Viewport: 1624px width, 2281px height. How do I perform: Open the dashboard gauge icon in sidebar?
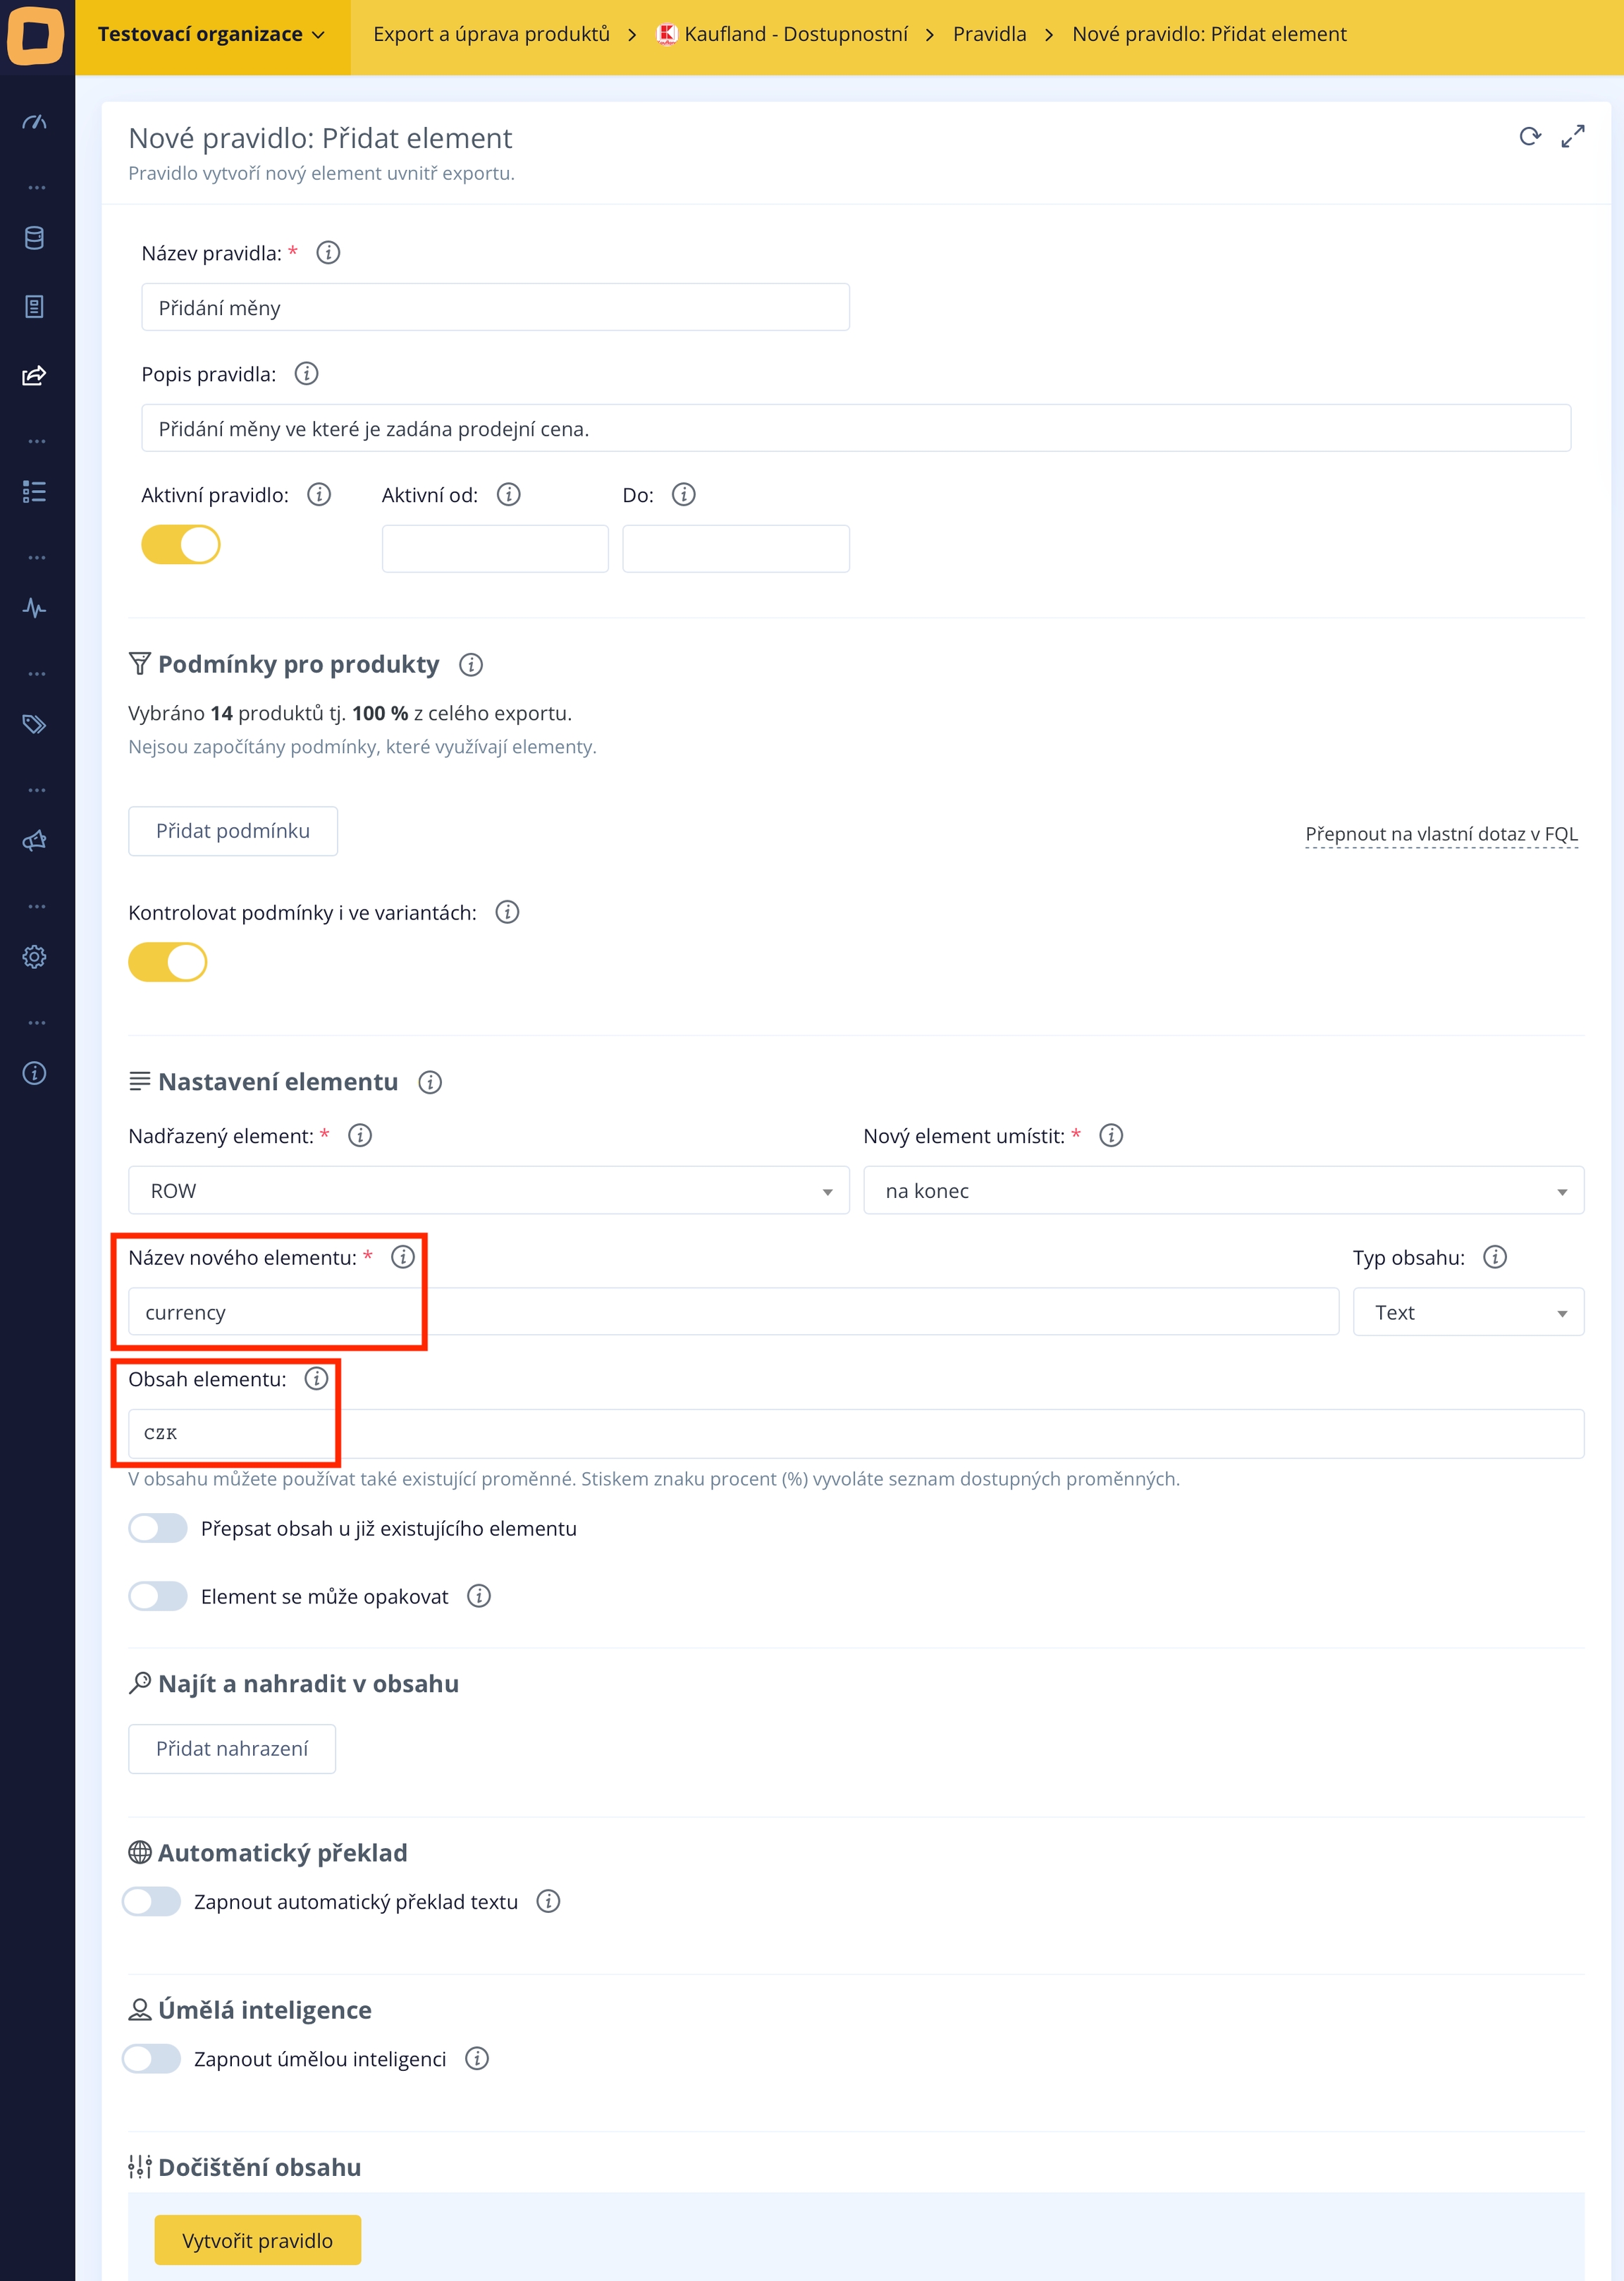coord(35,122)
